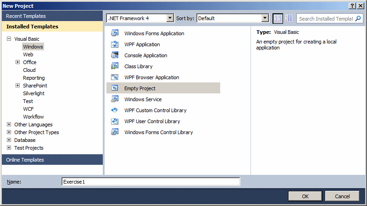Select the Test category under Visual Basic
The height and width of the screenshot is (206, 367).
coord(28,101)
